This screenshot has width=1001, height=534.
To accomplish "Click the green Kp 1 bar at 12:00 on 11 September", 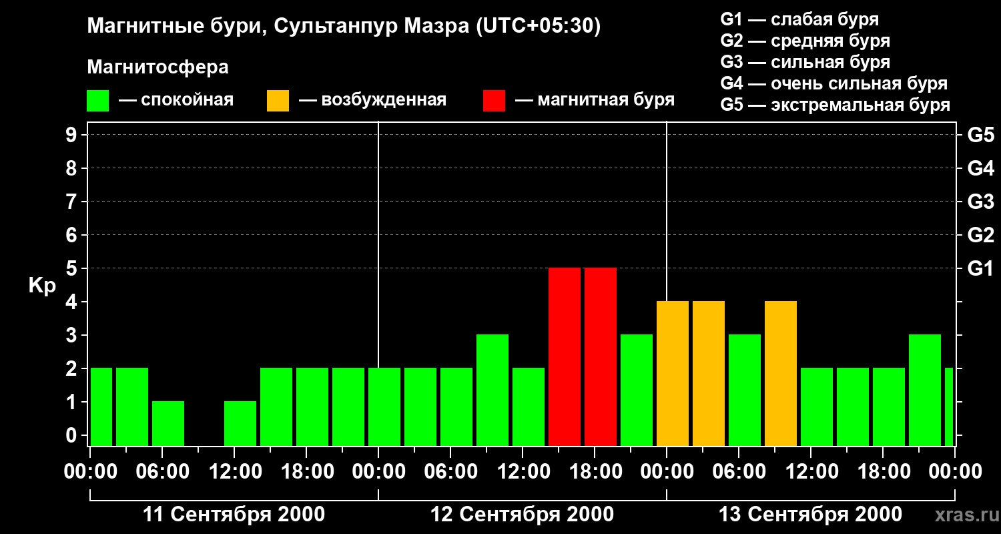I will coord(240,423).
